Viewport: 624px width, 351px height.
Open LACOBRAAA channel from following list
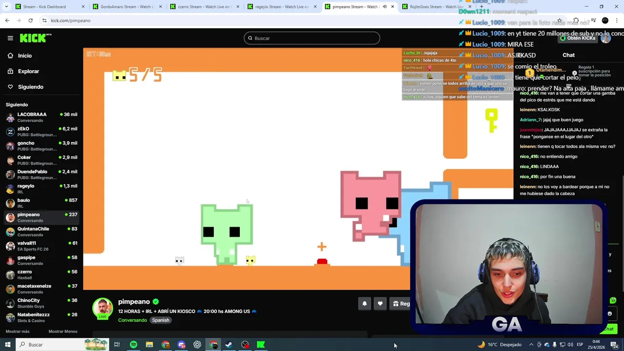pos(41,117)
